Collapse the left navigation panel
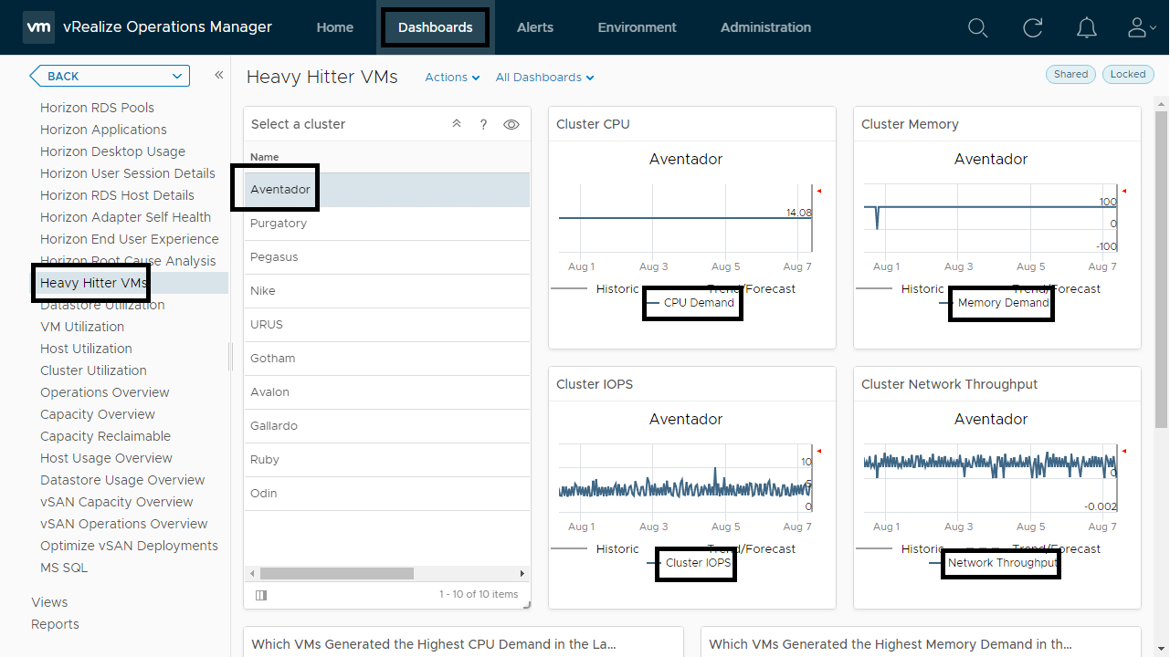 tap(219, 75)
